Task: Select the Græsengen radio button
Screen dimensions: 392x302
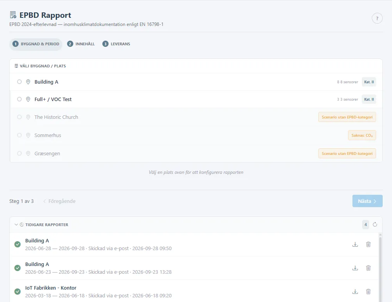Action: pos(19,153)
